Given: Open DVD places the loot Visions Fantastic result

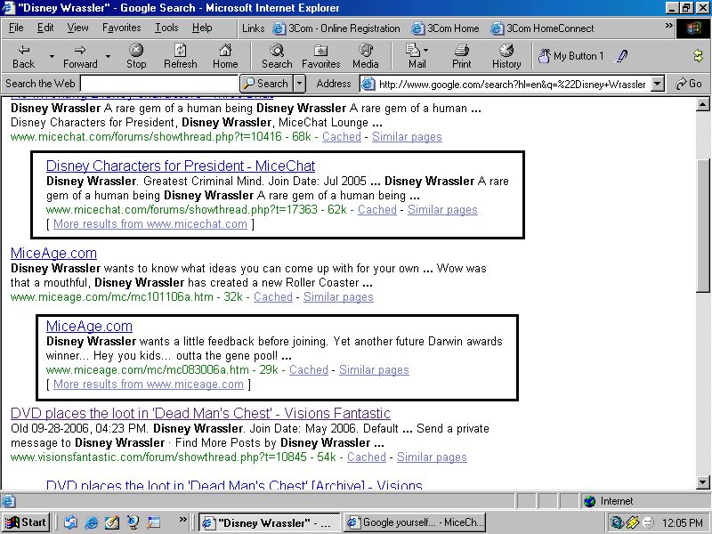Looking at the screenshot, I should point(201,413).
